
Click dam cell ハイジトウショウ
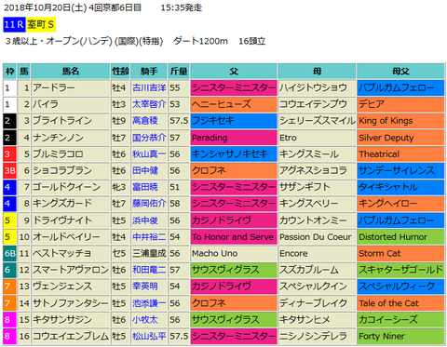pyautogui.click(x=317, y=88)
